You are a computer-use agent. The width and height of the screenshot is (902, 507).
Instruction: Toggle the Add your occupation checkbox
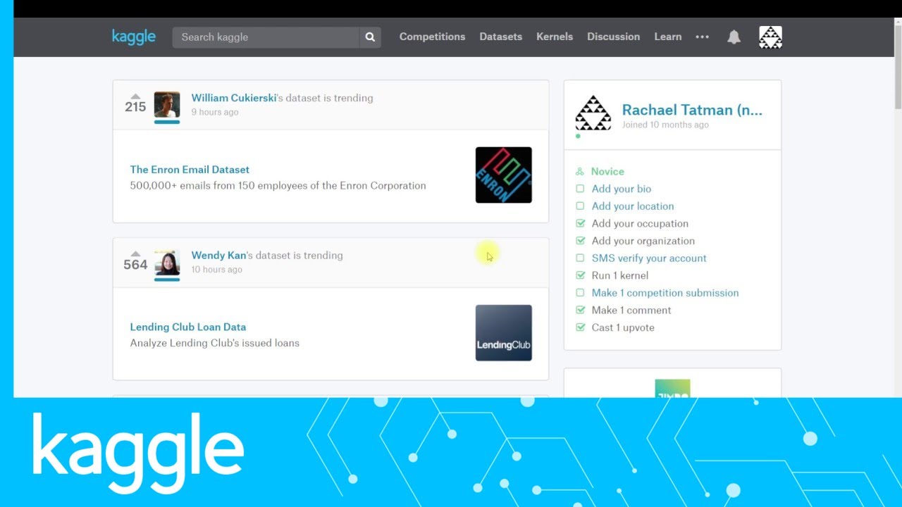click(x=580, y=223)
